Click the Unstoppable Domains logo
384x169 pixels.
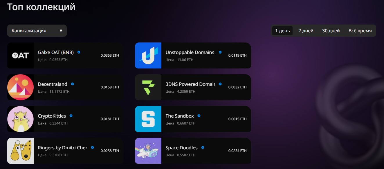148,55
